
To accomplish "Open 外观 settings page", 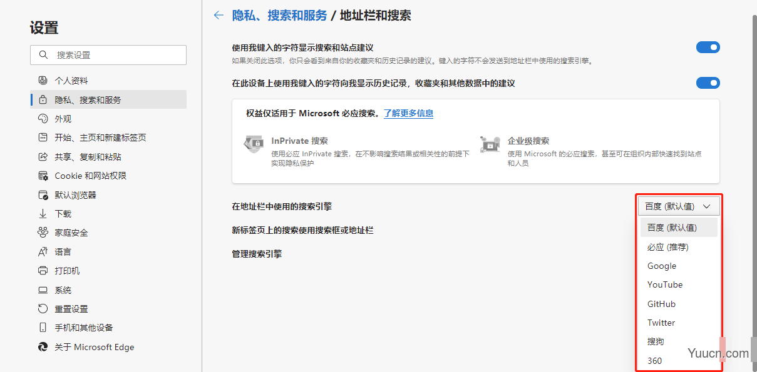I will pyautogui.click(x=108, y=119).
